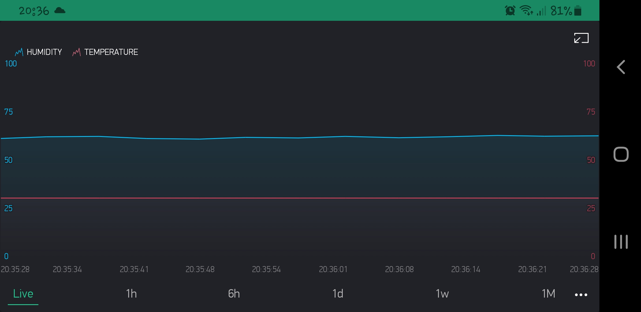The image size is (641, 312).
Task: Tap the Android home navigation button
Action: click(x=621, y=154)
